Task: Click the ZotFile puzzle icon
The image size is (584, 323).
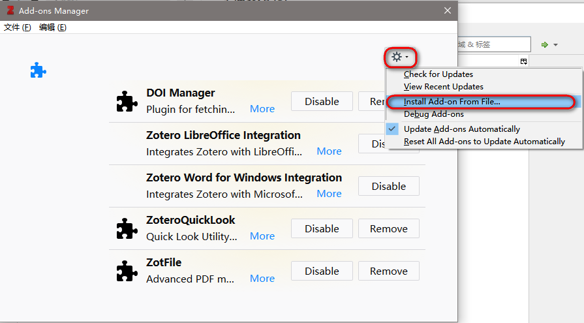Action: [127, 271]
